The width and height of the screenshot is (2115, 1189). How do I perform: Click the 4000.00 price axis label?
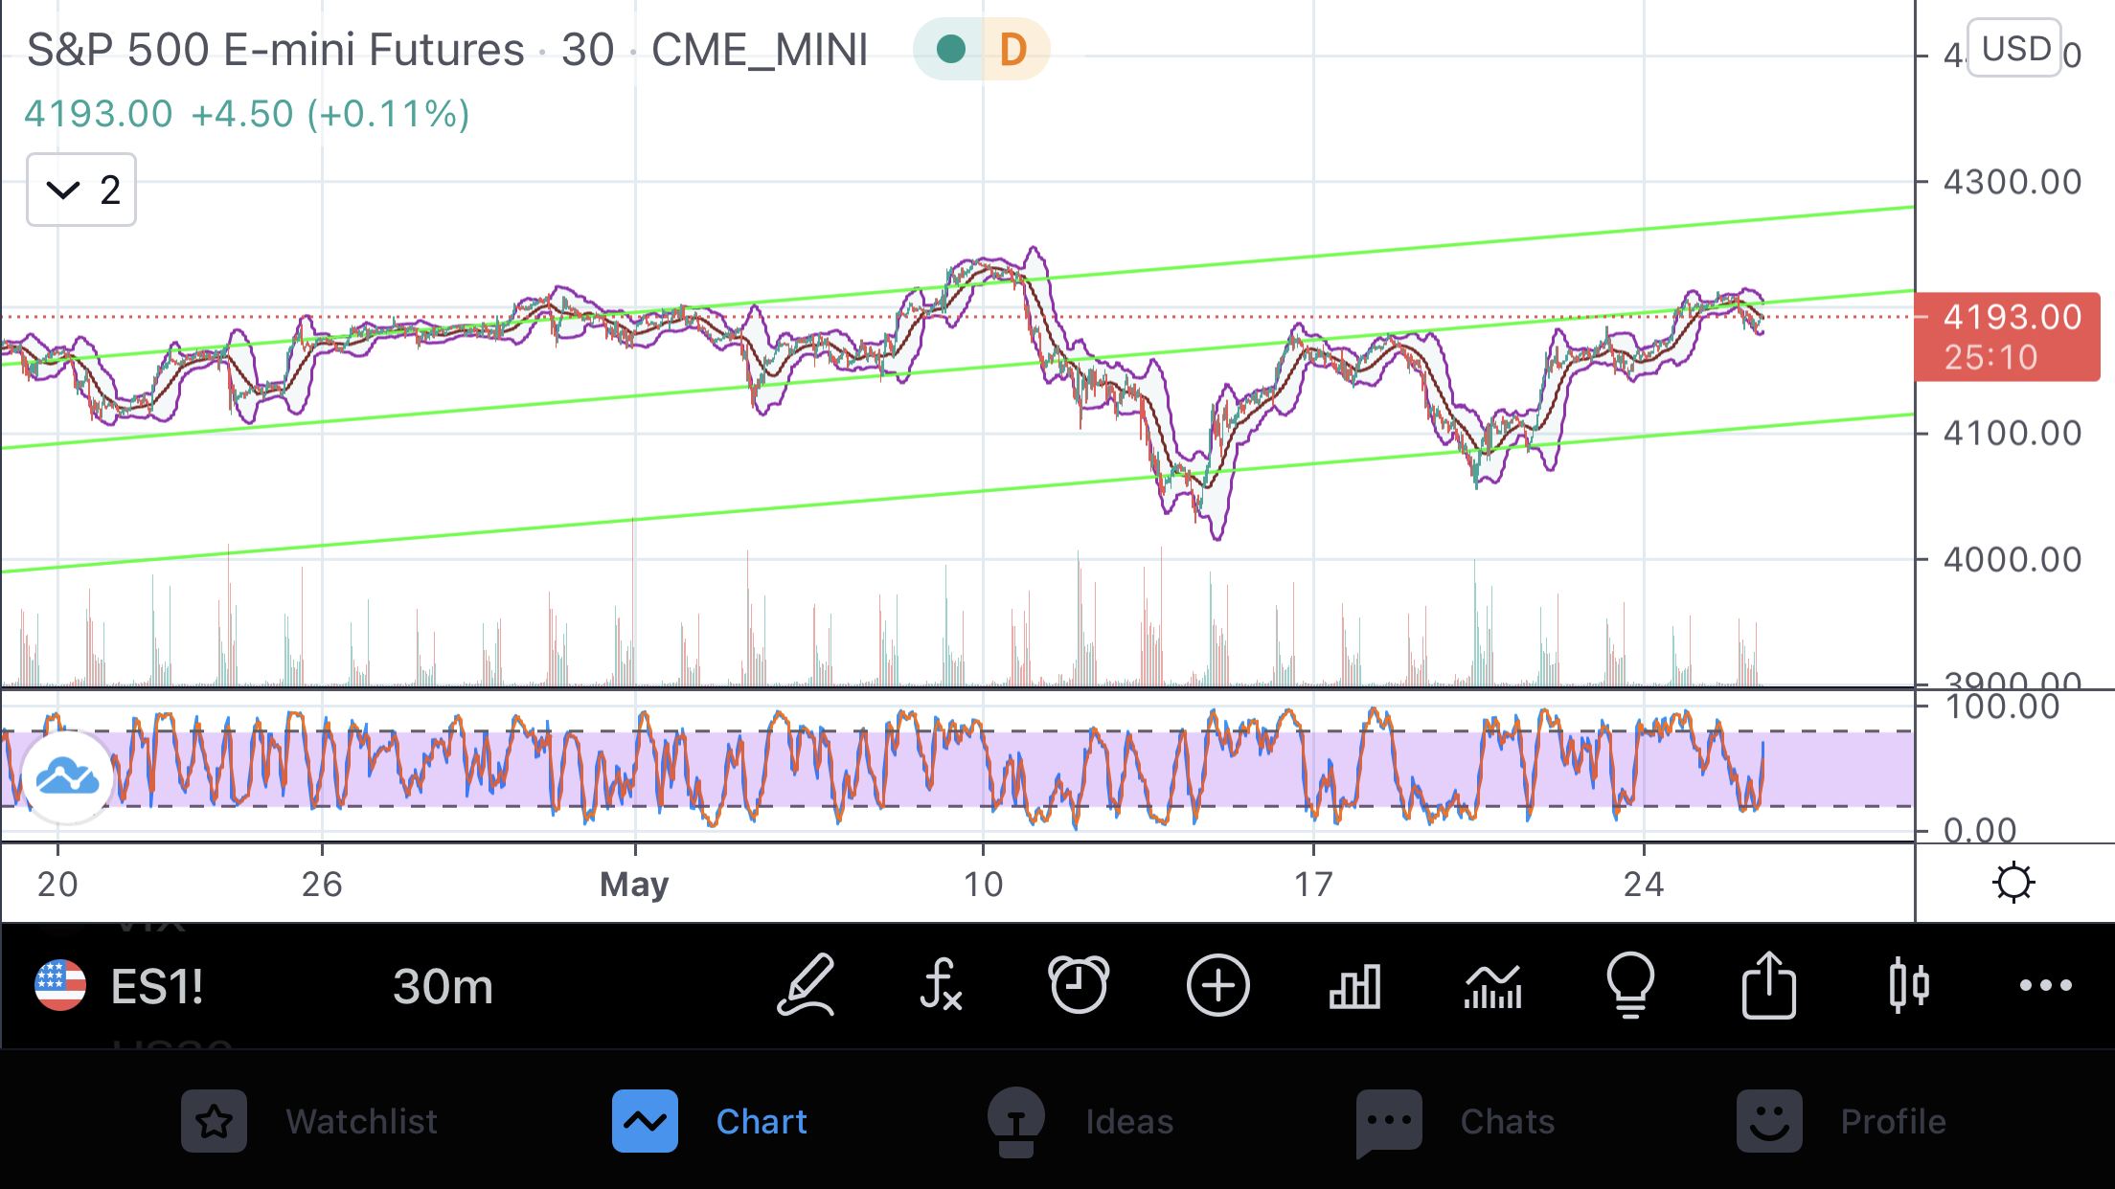[2013, 559]
